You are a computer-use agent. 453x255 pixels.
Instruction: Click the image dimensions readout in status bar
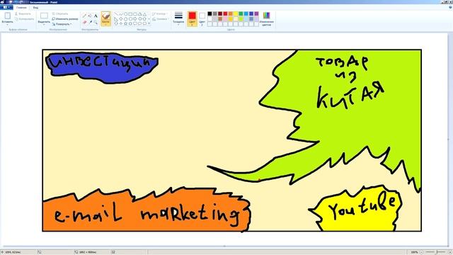[86, 252]
